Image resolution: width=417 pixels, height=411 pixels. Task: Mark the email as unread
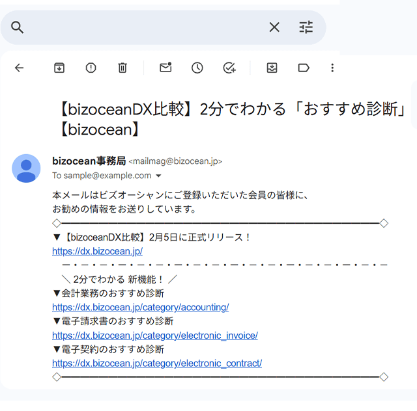(x=165, y=68)
